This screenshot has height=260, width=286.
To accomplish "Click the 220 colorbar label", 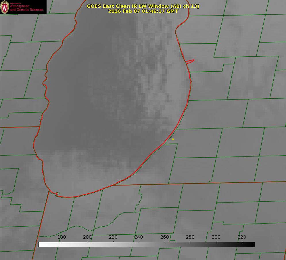I will point(113,237).
